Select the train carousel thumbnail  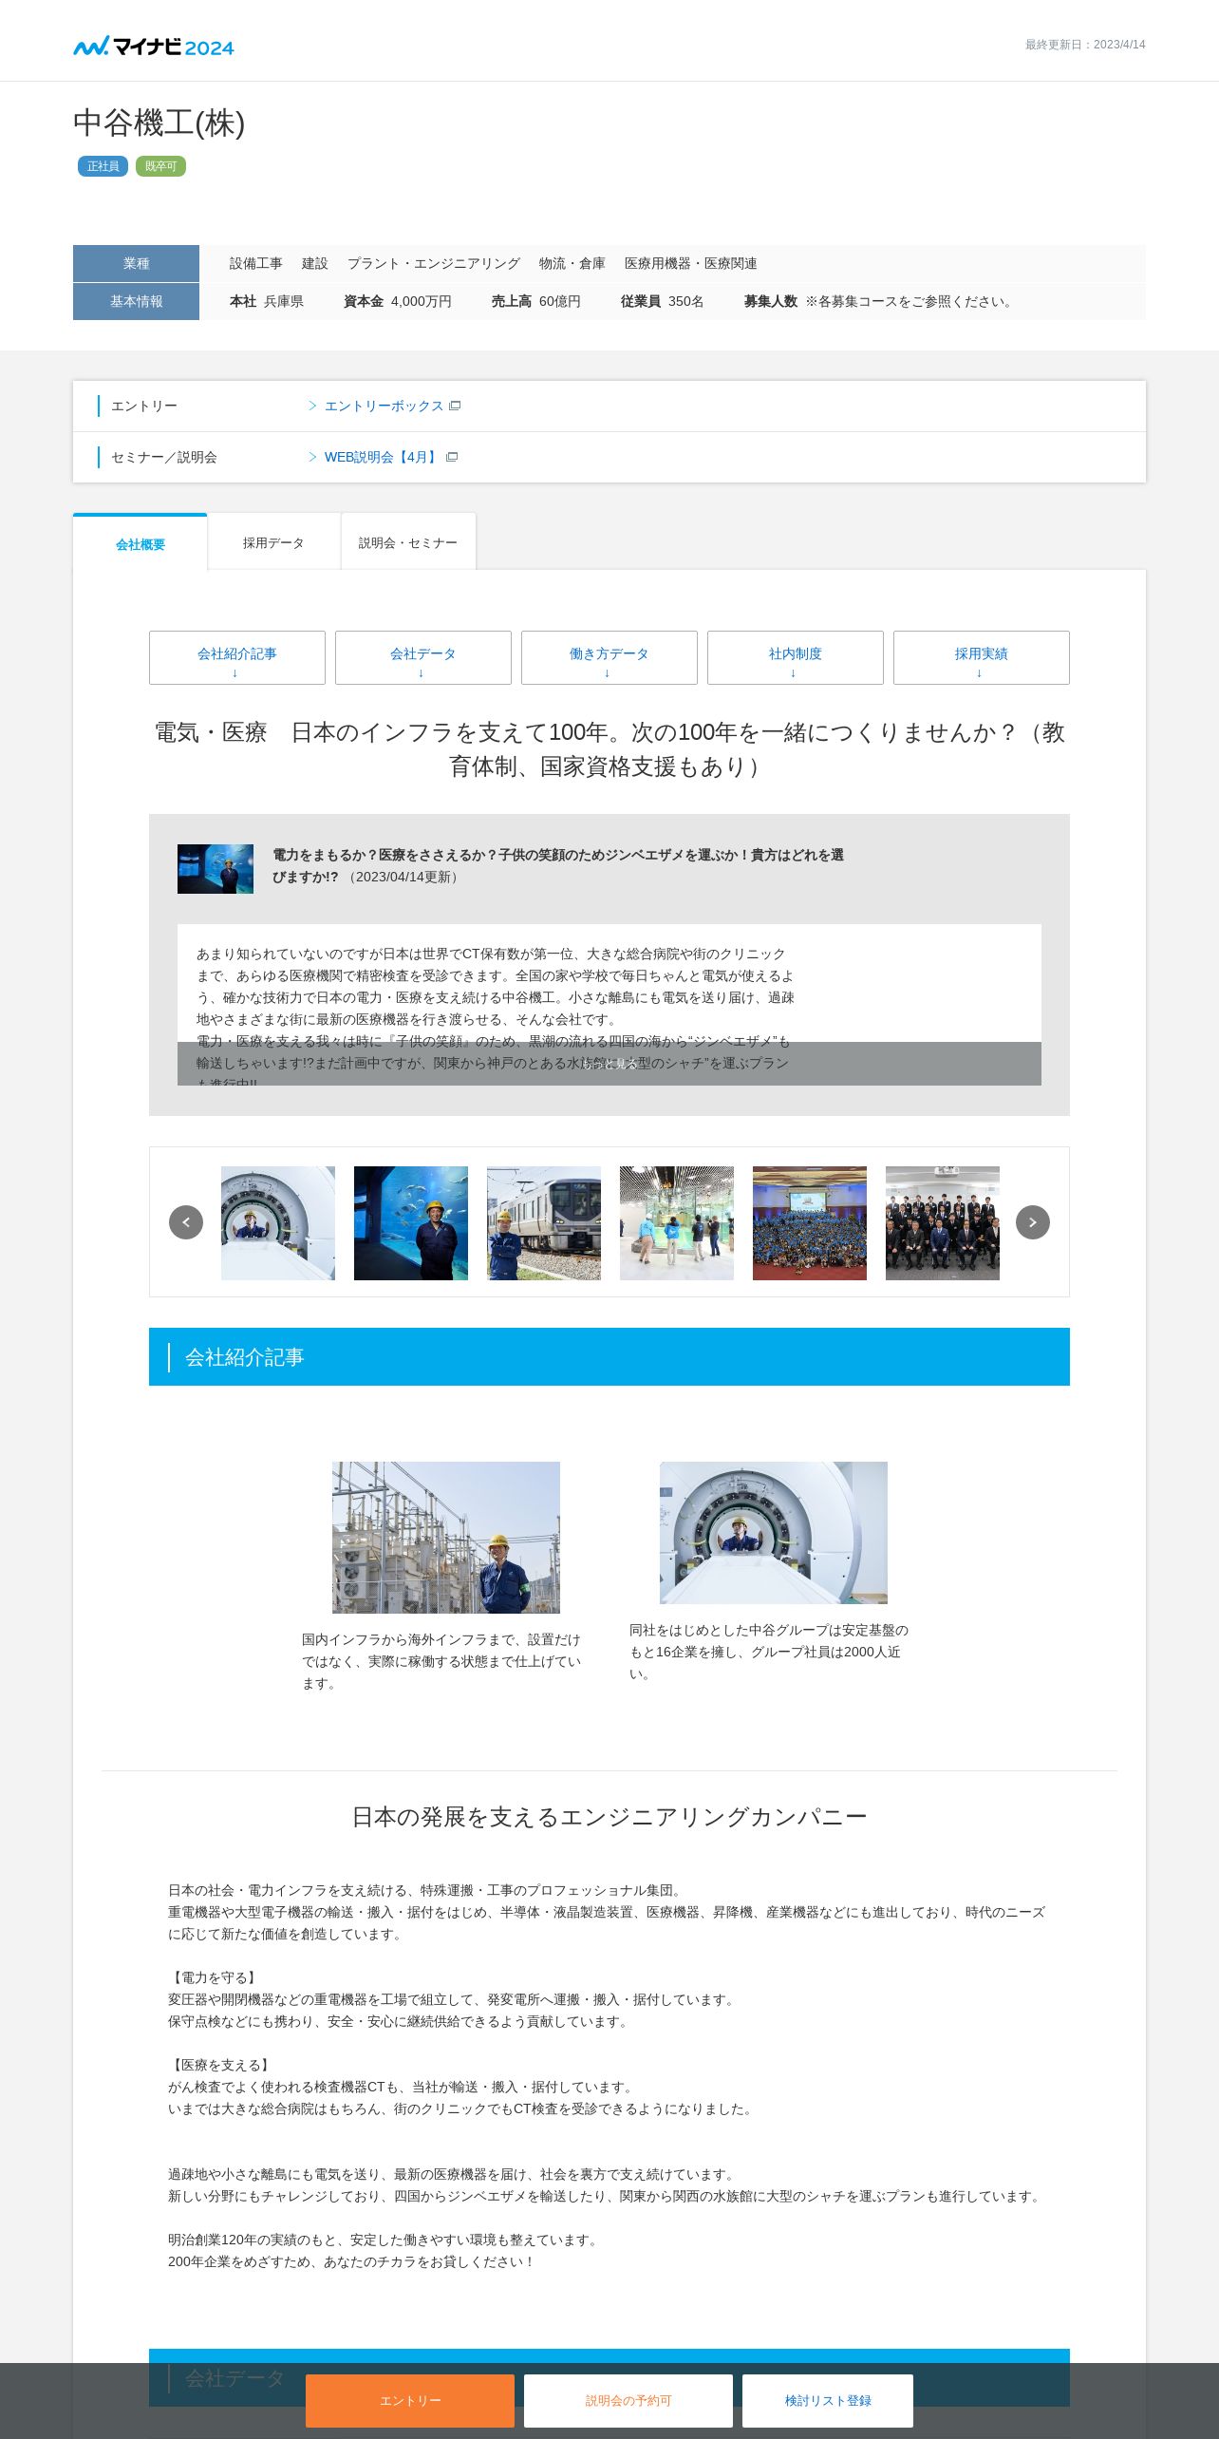[x=544, y=1223]
